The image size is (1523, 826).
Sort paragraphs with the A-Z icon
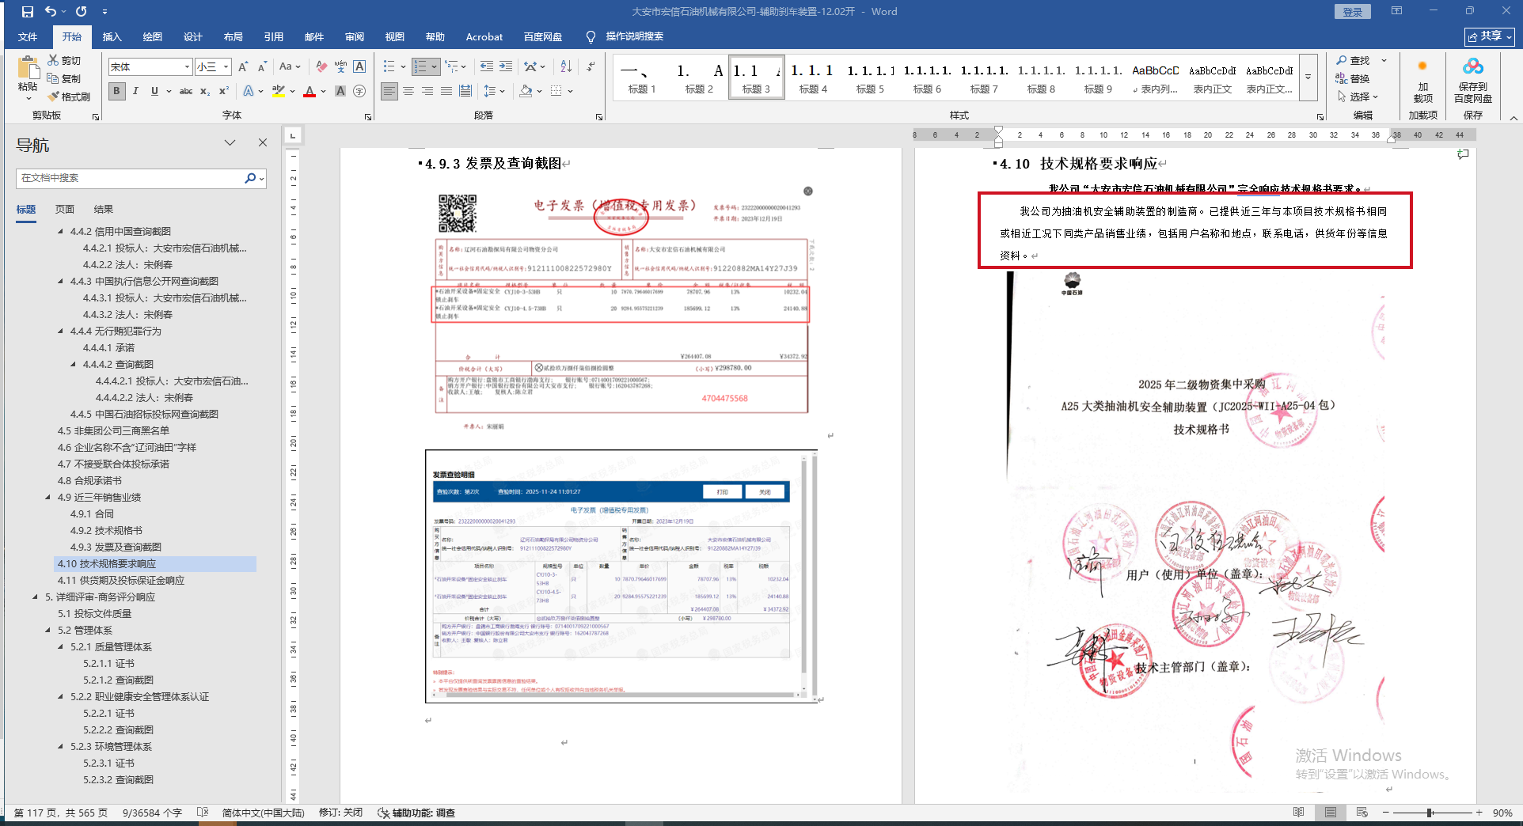(566, 66)
